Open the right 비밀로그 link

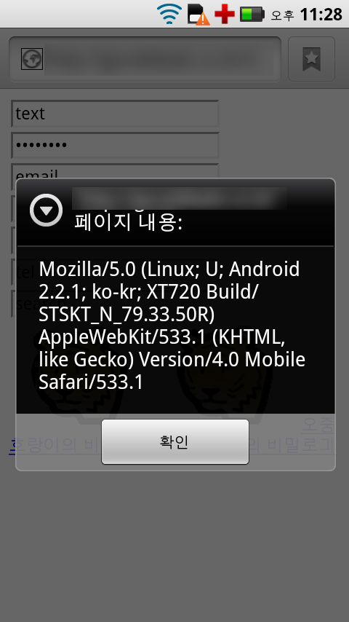(293, 445)
